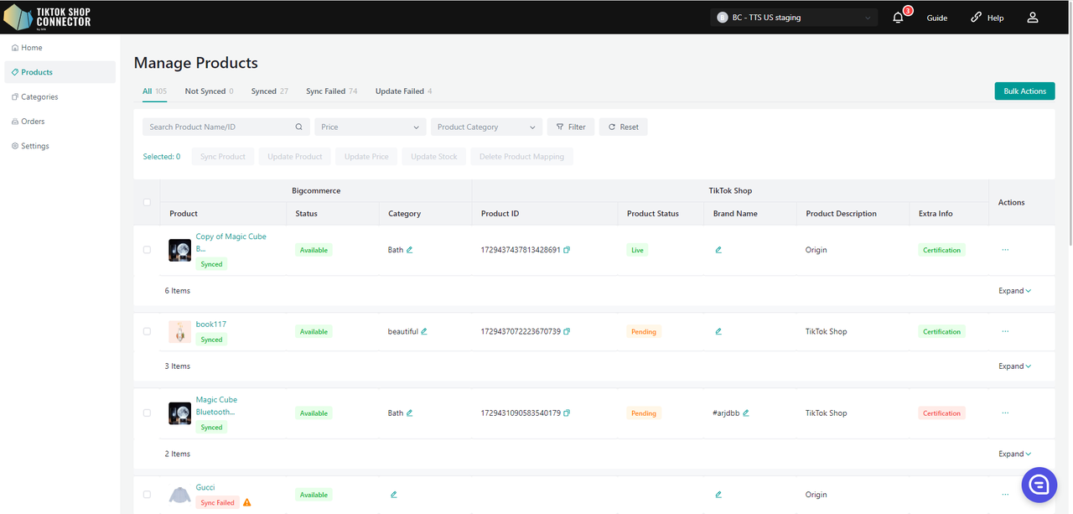Switch to the Synced tab

pyautogui.click(x=270, y=91)
